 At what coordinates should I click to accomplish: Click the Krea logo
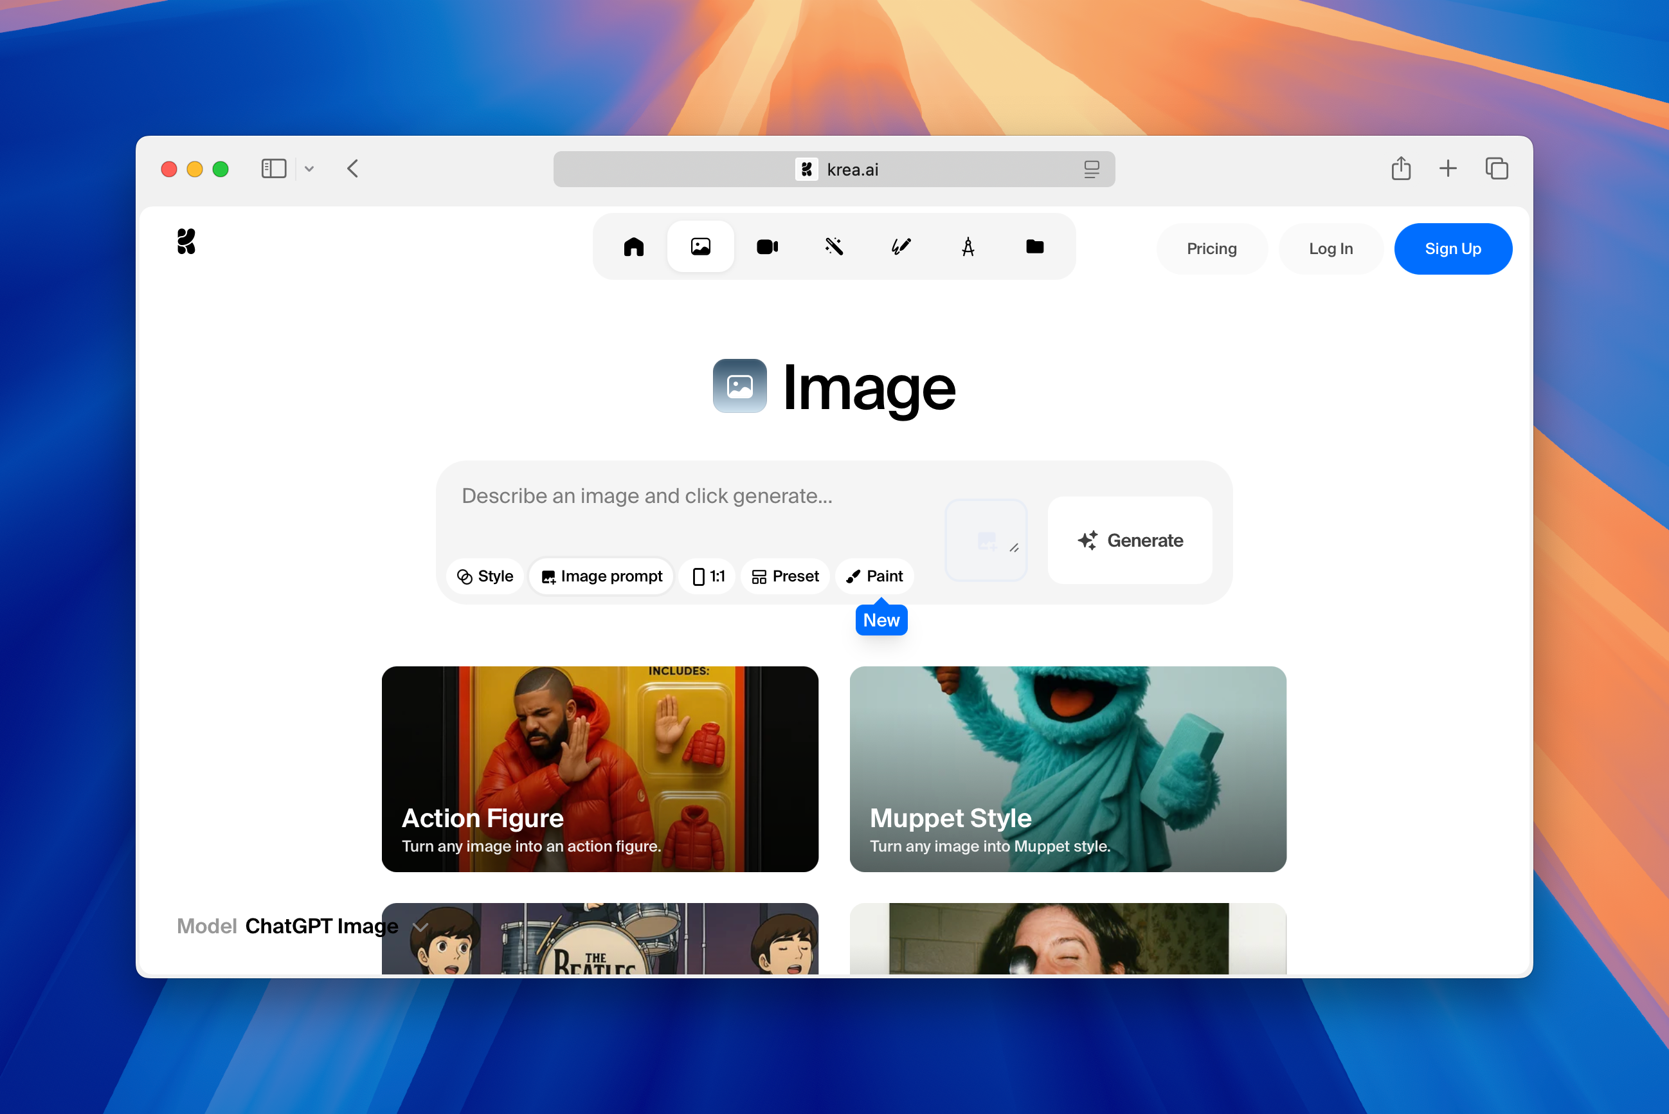[186, 241]
